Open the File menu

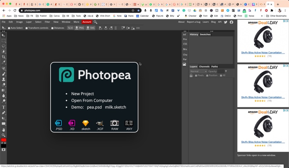tap(3, 22)
